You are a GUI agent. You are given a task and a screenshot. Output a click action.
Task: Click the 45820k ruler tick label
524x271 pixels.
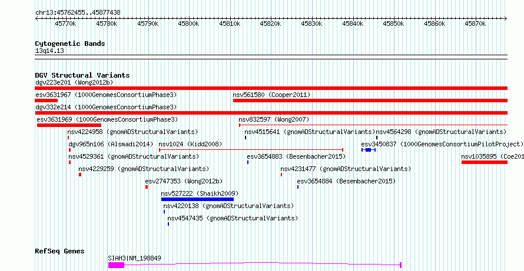click(271, 24)
